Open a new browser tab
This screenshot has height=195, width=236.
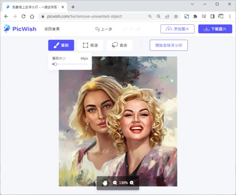(73, 7)
